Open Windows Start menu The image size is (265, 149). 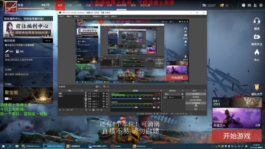(x=3, y=146)
